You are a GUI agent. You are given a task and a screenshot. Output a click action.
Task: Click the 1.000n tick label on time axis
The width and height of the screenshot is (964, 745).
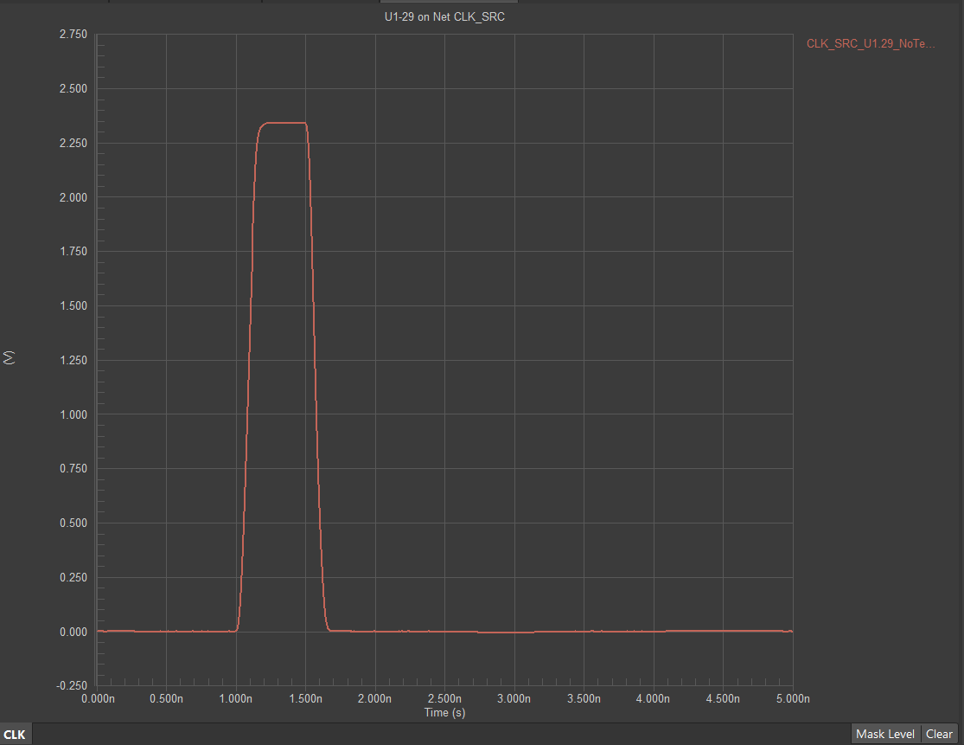pyautogui.click(x=236, y=698)
